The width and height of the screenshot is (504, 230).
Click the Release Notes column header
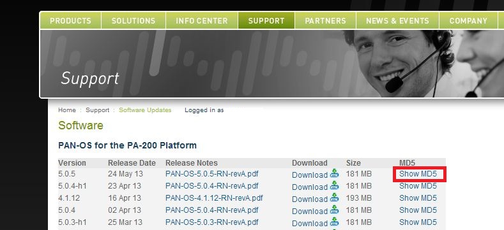(192, 163)
